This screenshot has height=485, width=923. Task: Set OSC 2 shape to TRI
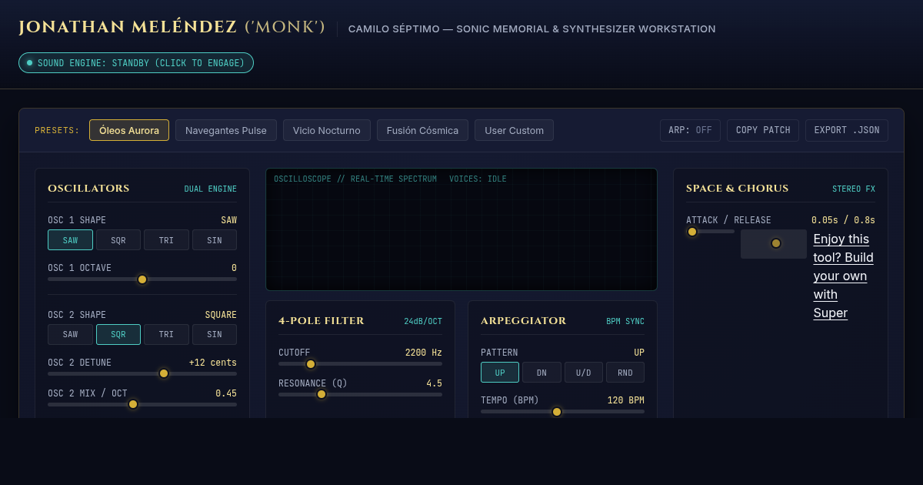pos(166,335)
